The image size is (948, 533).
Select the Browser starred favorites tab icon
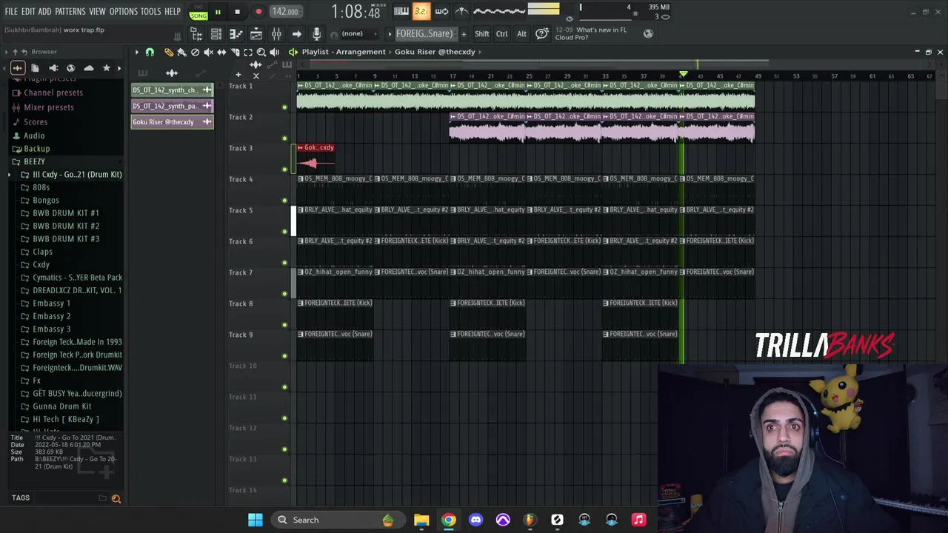pyautogui.click(x=107, y=68)
